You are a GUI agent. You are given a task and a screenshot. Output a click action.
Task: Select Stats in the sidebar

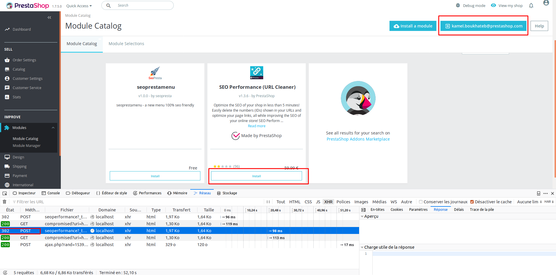click(x=16, y=97)
